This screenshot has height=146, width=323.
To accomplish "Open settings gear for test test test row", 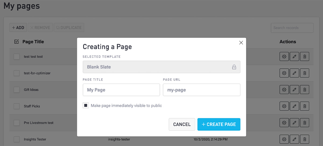I will pyautogui.click(x=284, y=57).
